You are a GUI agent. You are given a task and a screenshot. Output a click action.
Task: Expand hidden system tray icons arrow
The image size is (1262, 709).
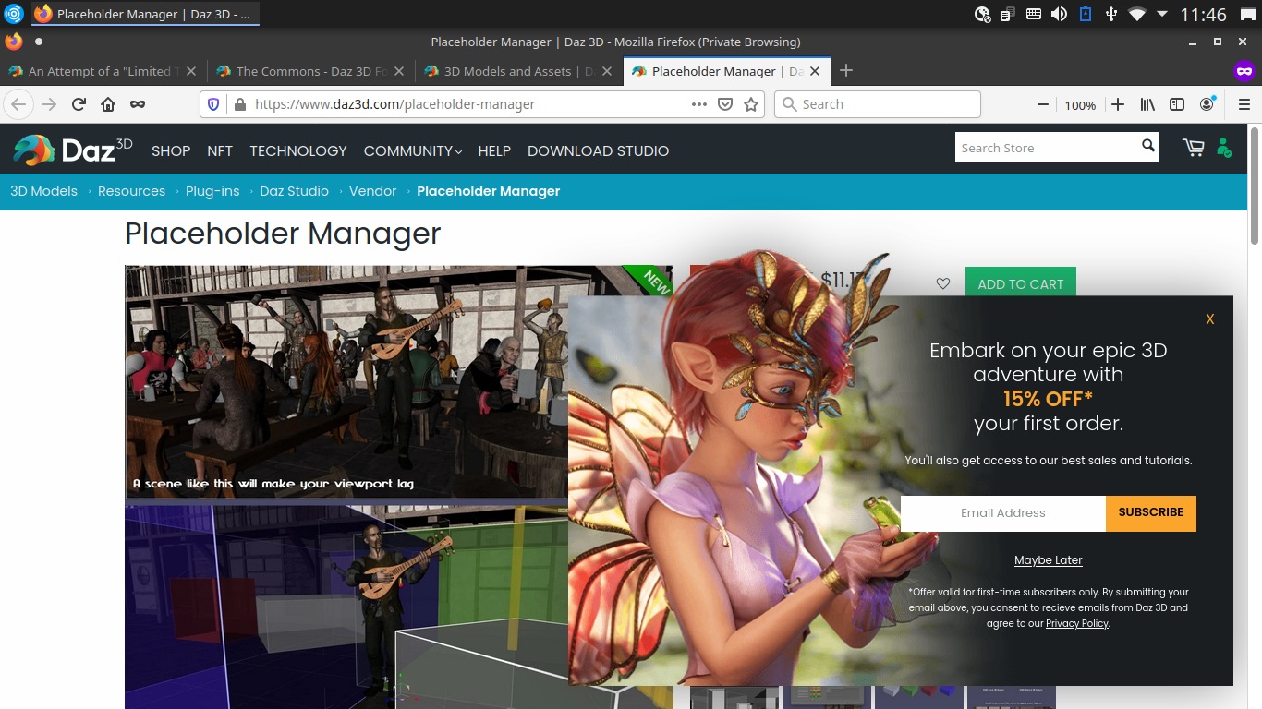[x=1162, y=14]
